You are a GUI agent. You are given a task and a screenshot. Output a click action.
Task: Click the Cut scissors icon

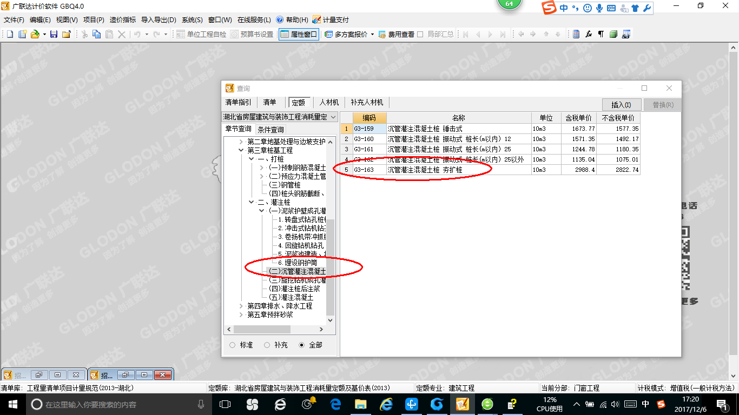[84, 34]
